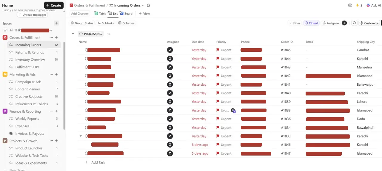This screenshot has height=171, width=382.
Task: Switch to the Board view tab
Action: coord(126,13)
